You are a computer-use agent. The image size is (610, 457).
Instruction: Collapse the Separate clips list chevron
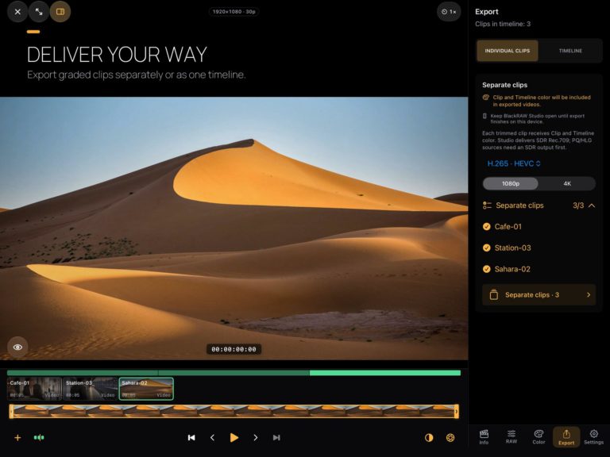[592, 205]
